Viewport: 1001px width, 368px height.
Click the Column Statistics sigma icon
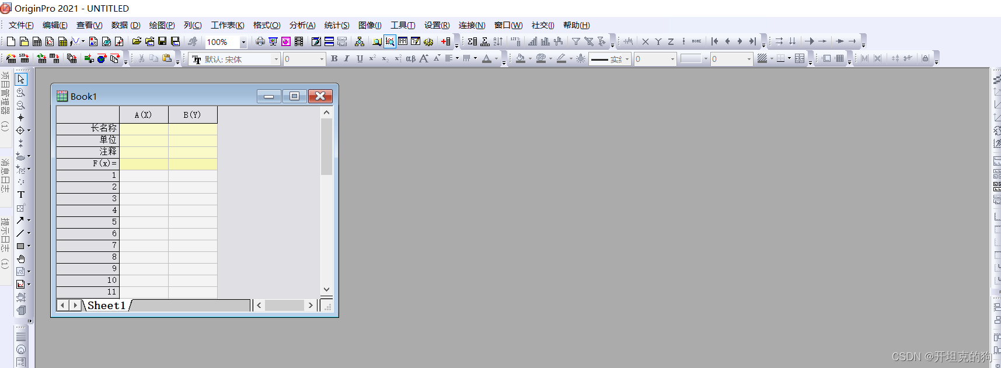pyautogui.click(x=472, y=41)
